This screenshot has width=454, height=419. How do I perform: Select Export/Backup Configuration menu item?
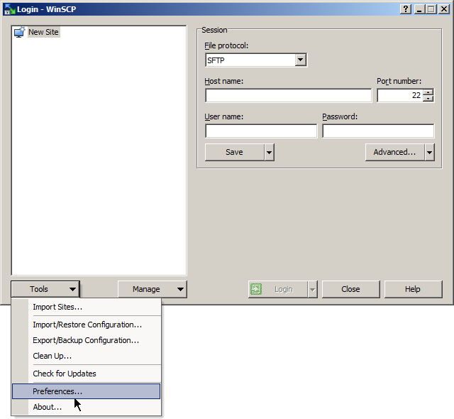[85, 340]
